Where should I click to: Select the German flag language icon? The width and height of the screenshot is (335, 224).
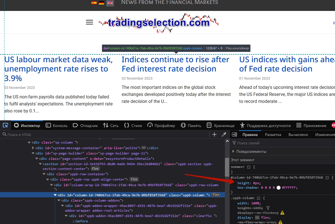(x=101, y=3)
